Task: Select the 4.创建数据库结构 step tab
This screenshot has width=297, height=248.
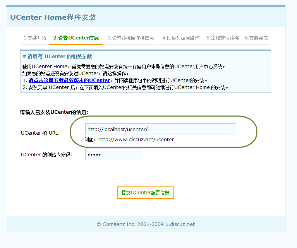Action: coord(181,38)
